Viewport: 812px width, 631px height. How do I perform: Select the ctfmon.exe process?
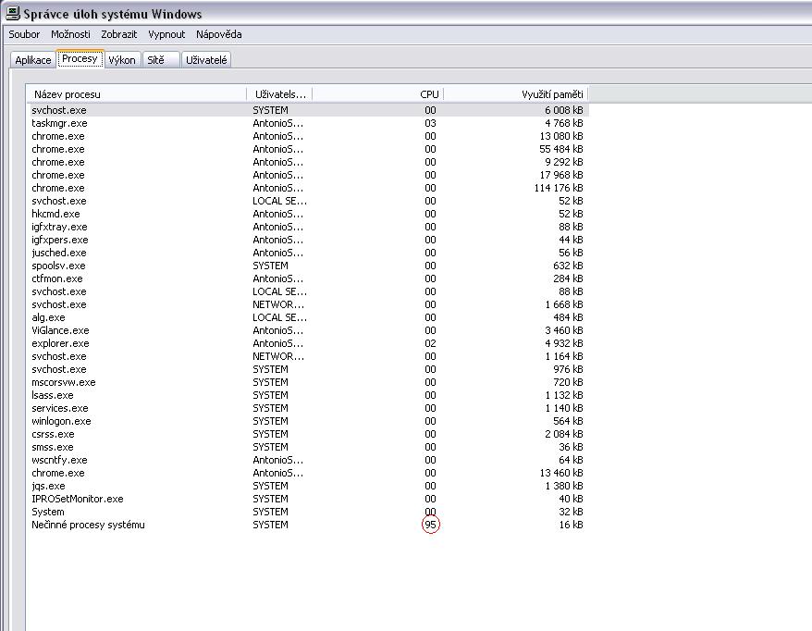(x=308, y=278)
